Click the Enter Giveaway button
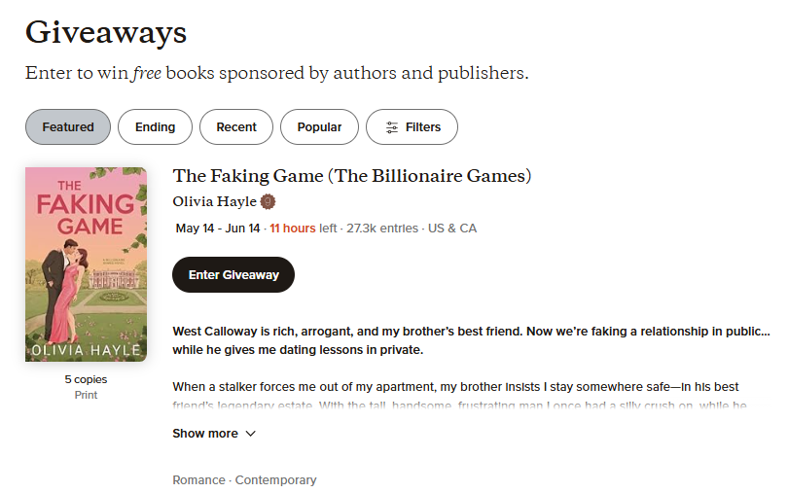 [233, 275]
